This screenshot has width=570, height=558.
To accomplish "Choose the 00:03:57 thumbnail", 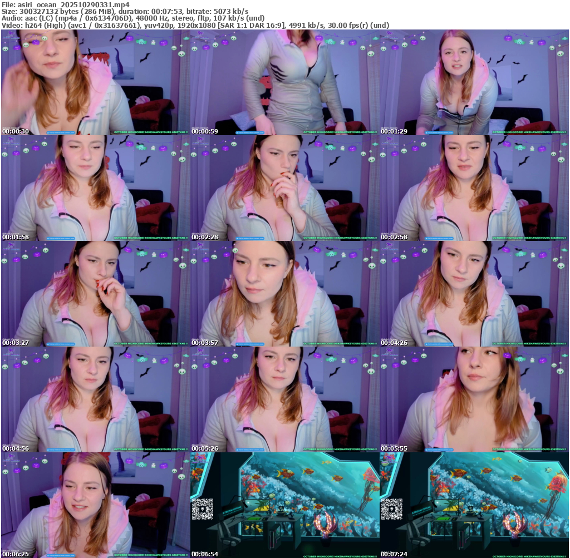I will click(x=284, y=294).
